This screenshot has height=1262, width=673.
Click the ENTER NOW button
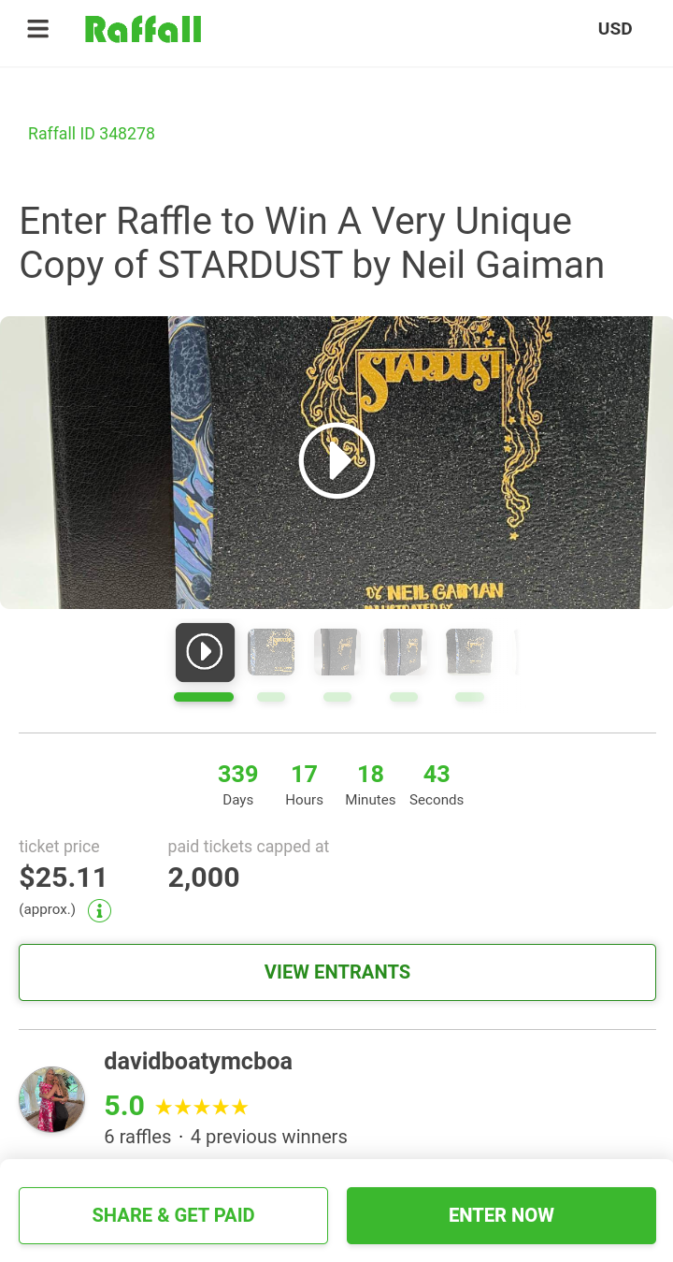(x=501, y=1215)
